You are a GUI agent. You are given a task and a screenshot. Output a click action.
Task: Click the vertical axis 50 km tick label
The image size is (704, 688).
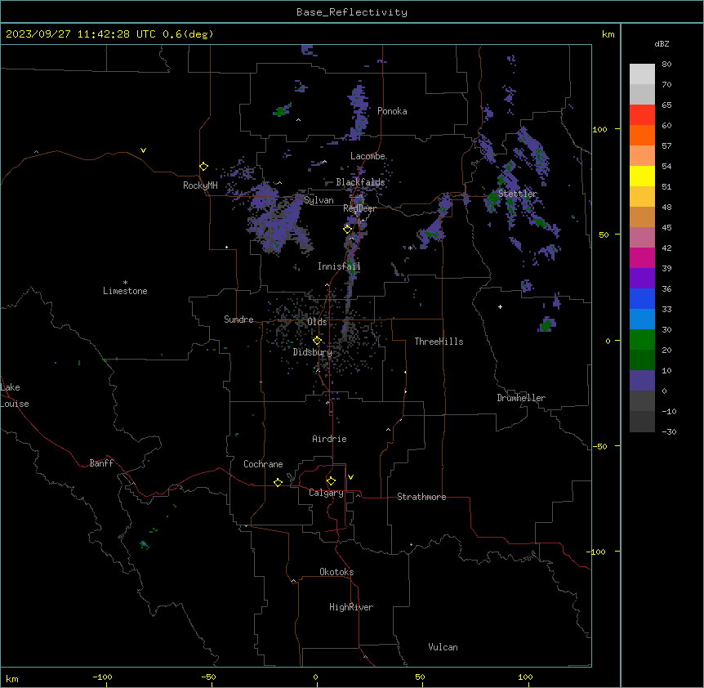[604, 235]
